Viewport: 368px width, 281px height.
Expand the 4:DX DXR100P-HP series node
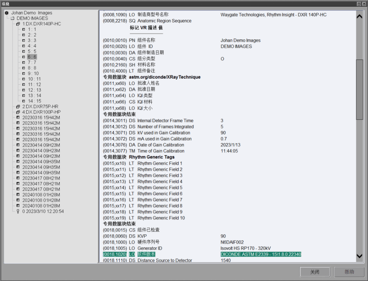click(18, 112)
